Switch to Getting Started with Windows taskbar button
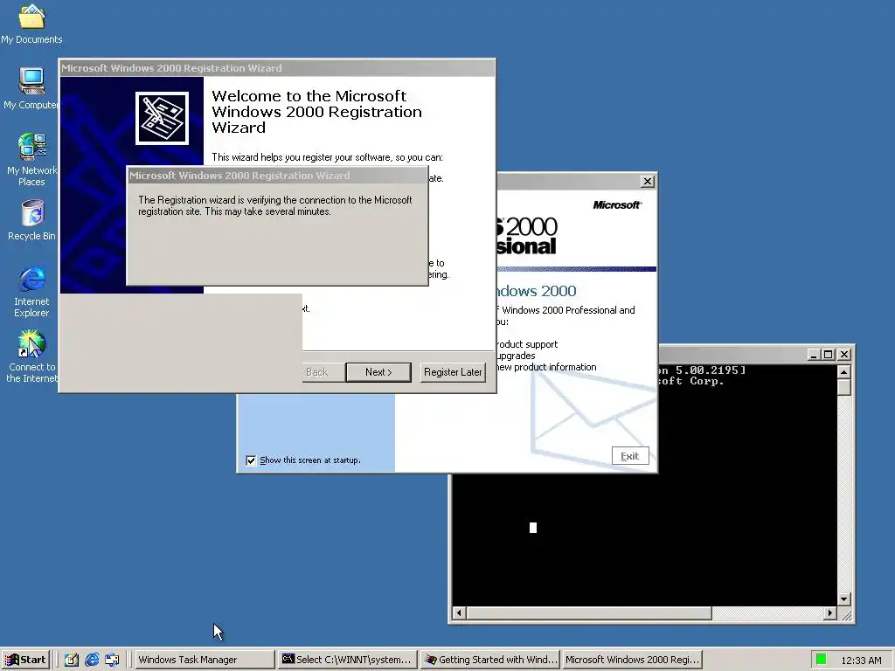This screenshot has height=671, width=895. 491,660
